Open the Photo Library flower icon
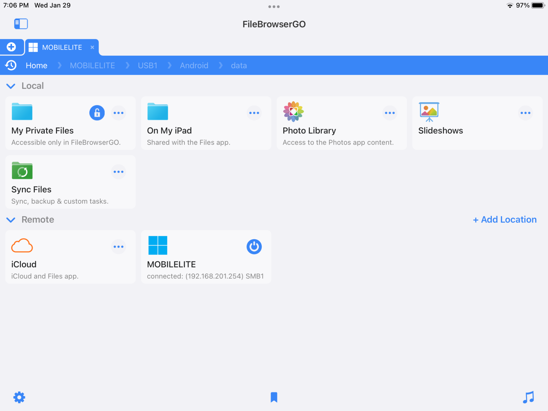Screen dimensions: 548x411 coord(293,112)
